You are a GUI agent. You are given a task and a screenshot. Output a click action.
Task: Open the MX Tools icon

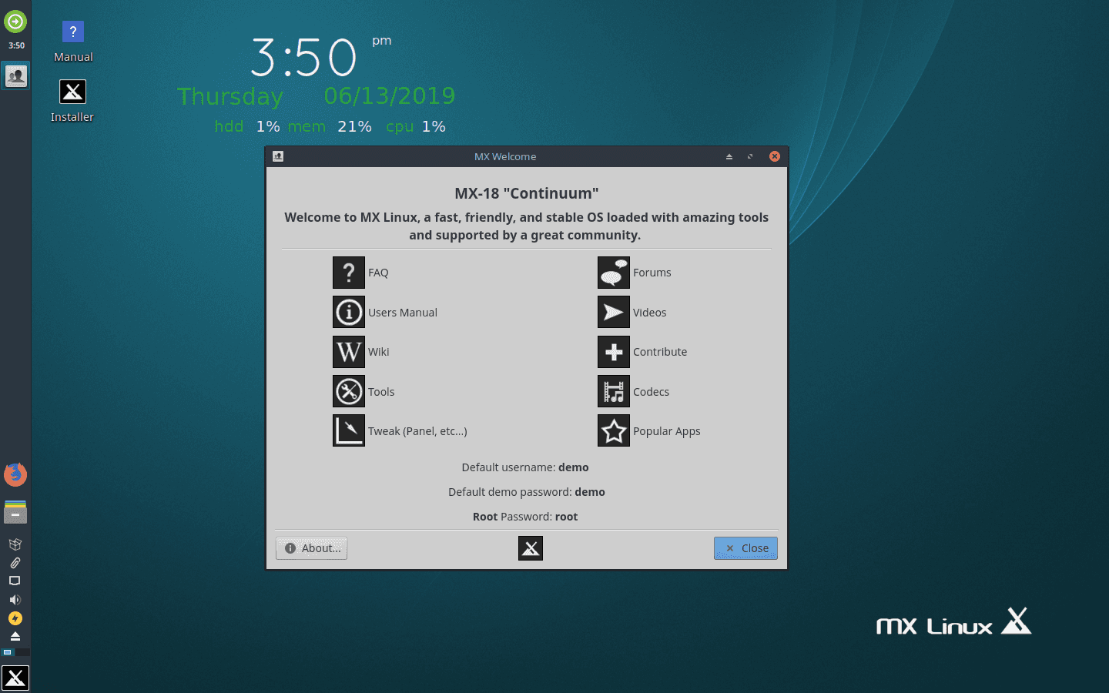(x=349, y=391)
